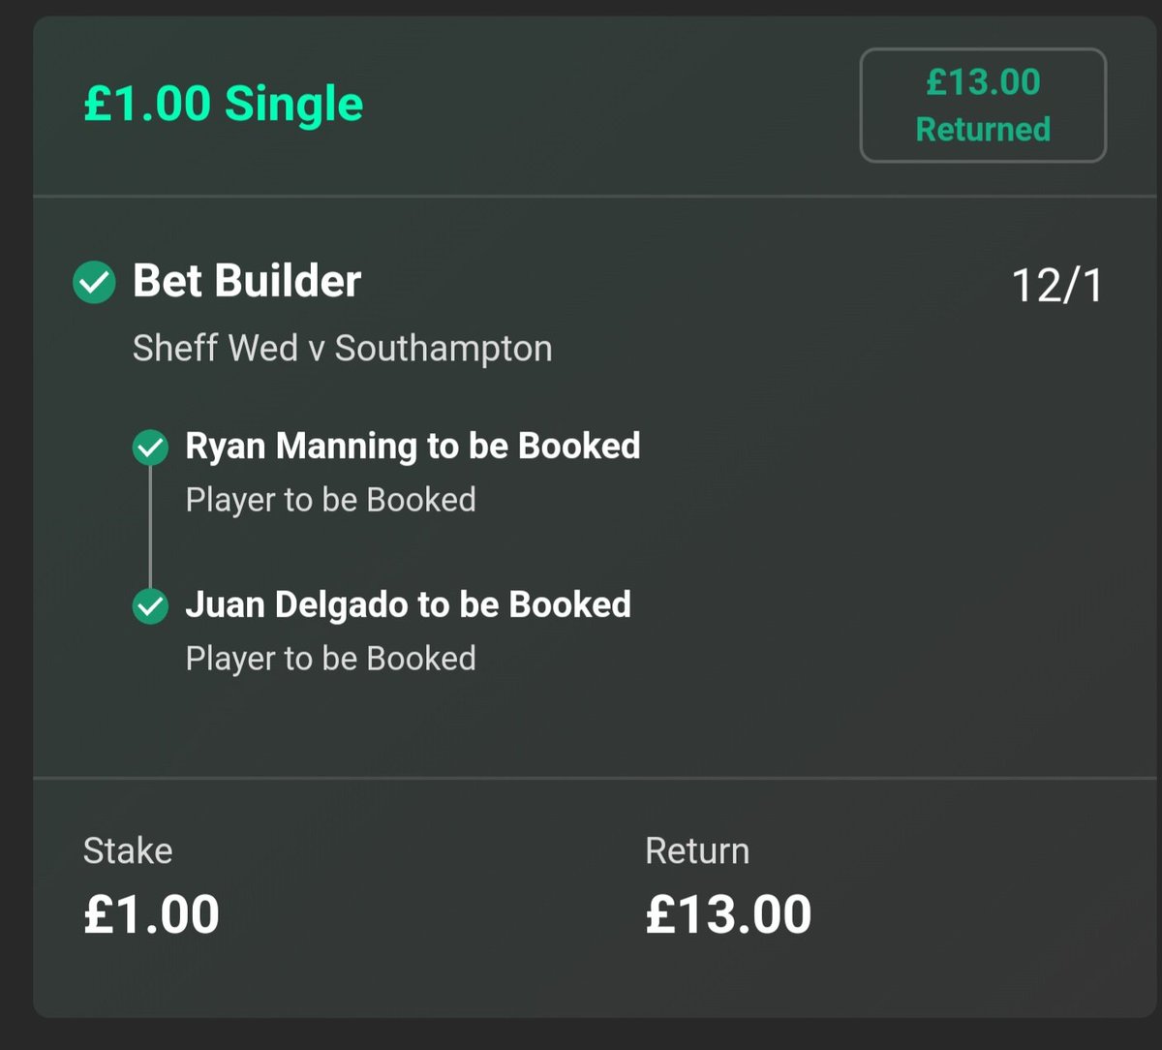
Task: Open the Sheff Wed v Southampton fixture
Action: point(343,348)
